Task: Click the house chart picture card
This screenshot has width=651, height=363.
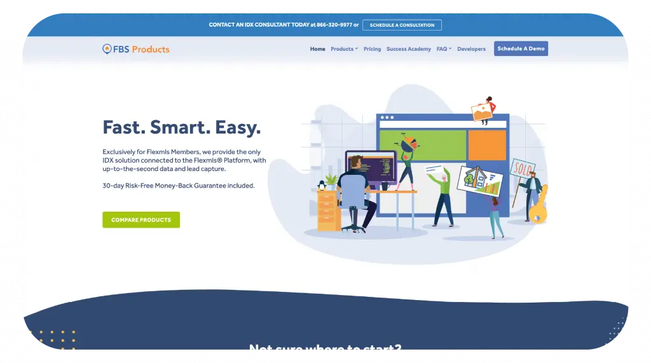Action: pos(479,179)
